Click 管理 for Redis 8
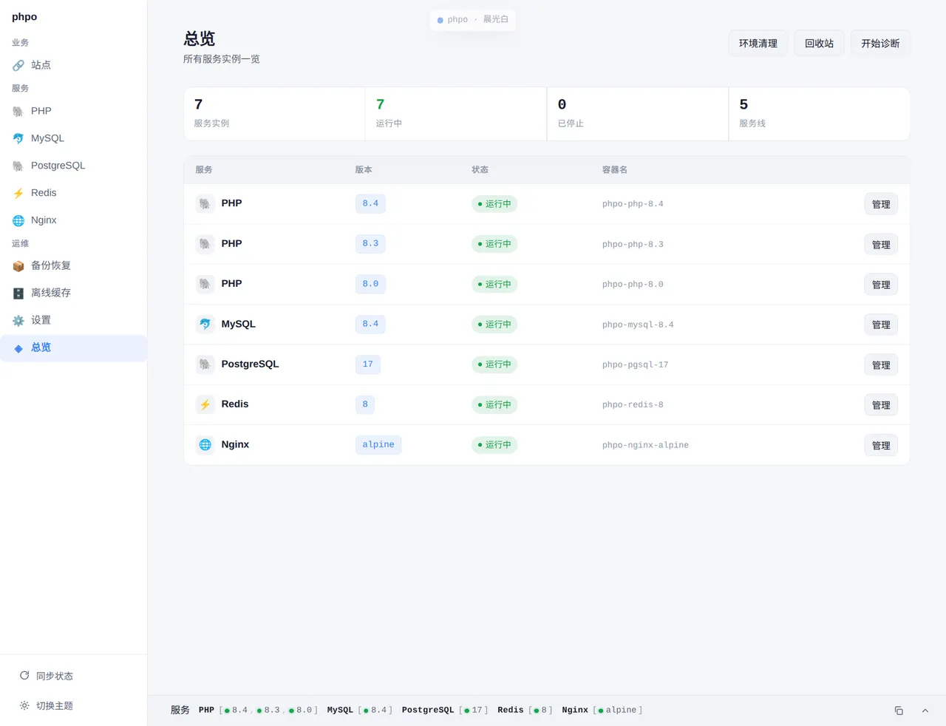The height and width of the screenshot is (726, 946). pyautogui.click(x=881, y=405)
